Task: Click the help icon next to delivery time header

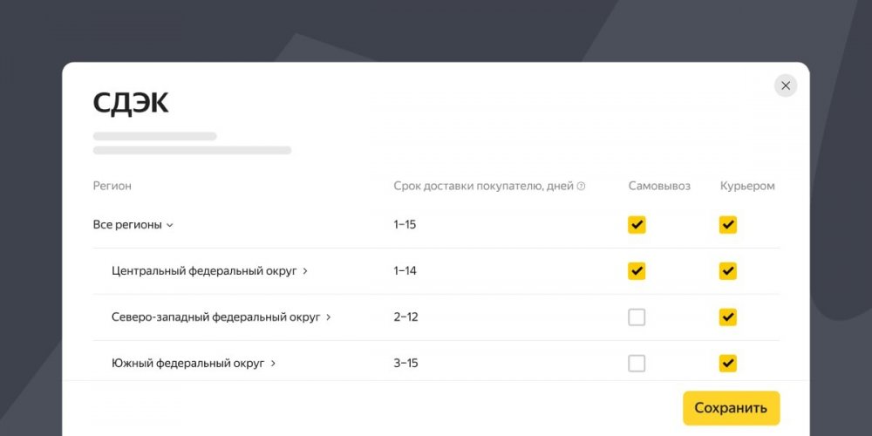Action: coord(582,187)
